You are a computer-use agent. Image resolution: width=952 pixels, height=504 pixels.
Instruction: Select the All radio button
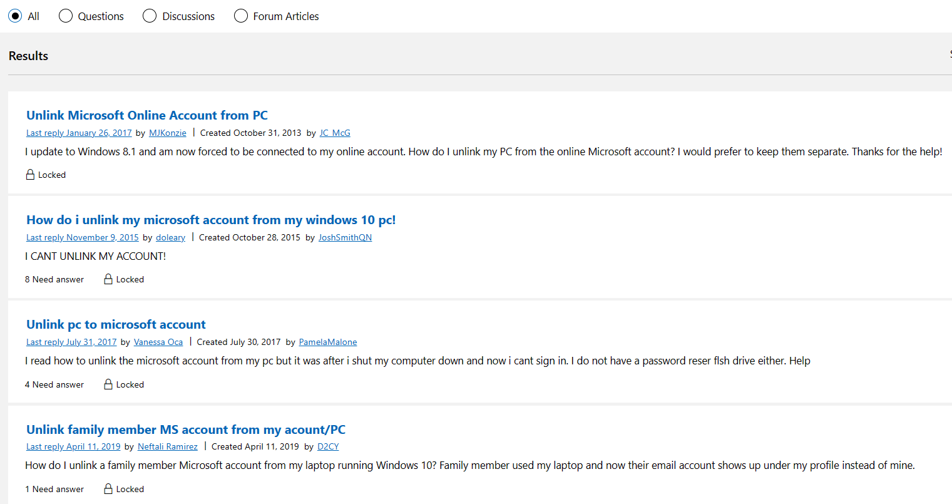[x=15, y=16]
